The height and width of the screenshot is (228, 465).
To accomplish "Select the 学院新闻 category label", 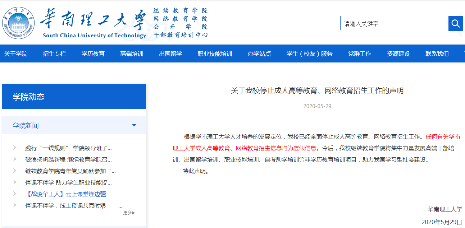I will click(26, 125).
